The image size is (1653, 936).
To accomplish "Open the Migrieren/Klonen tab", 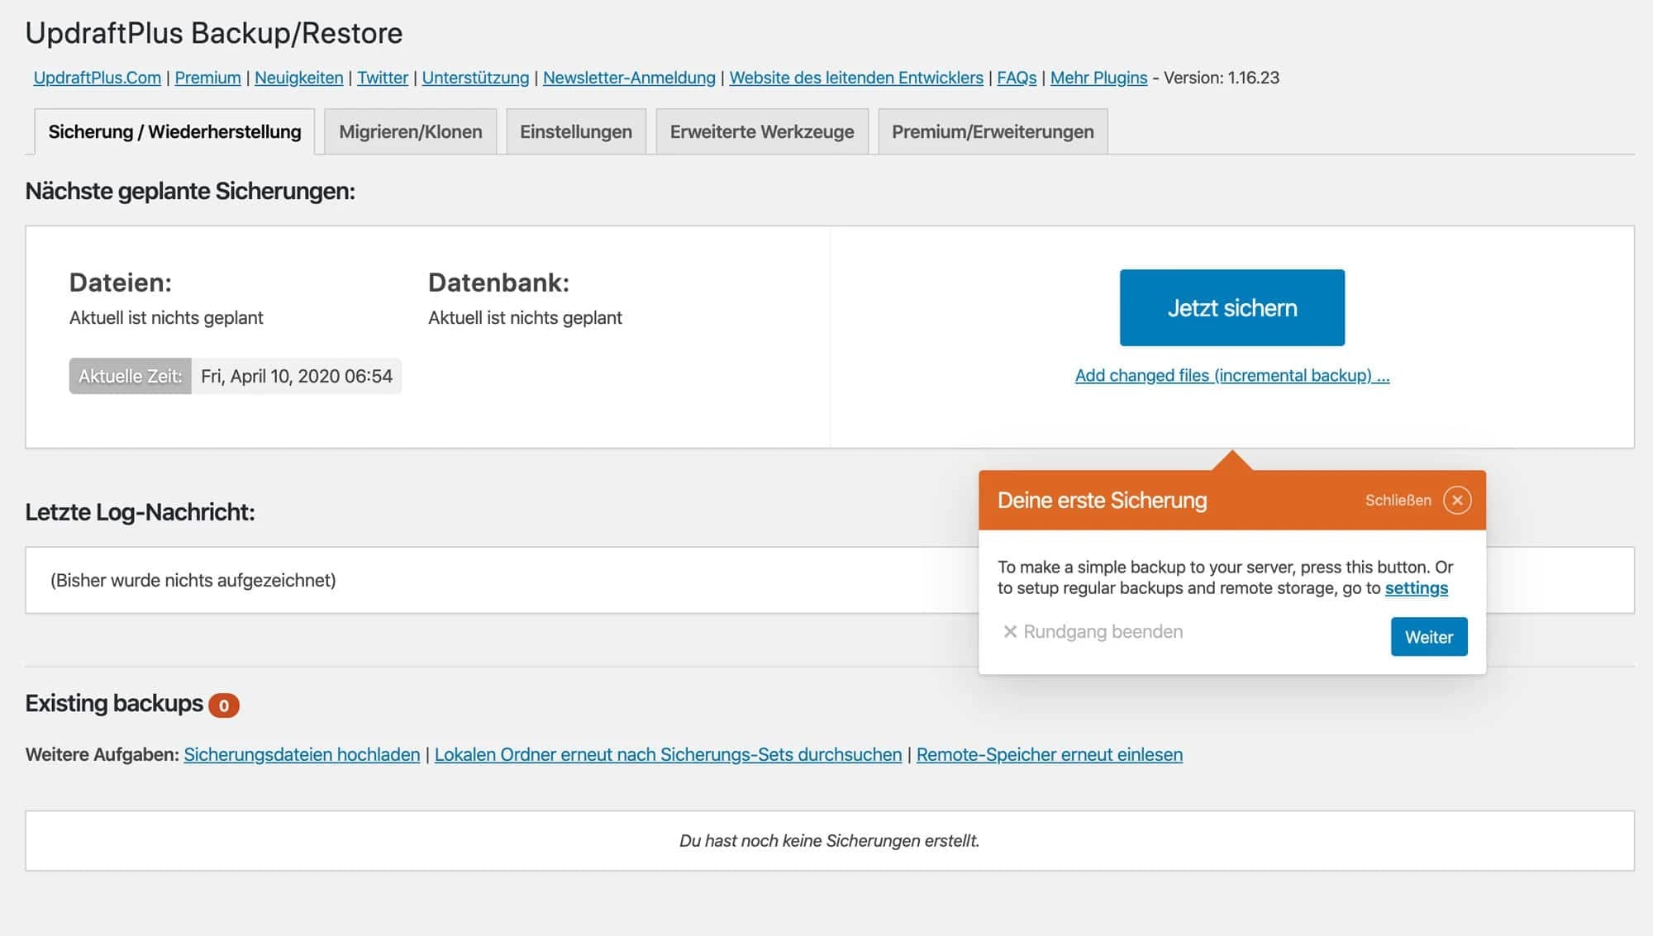I will 411,131.
